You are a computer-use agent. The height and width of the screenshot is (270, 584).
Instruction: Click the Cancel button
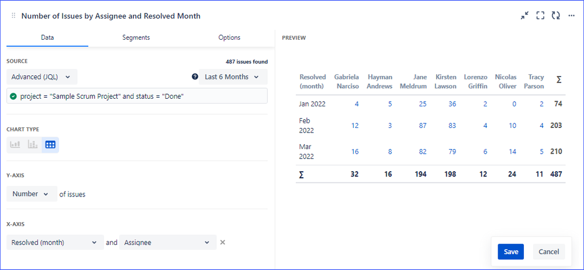click(548, 252)
